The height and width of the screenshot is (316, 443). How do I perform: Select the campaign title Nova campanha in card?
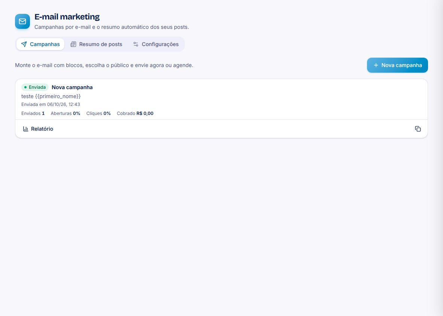point(72,87)
